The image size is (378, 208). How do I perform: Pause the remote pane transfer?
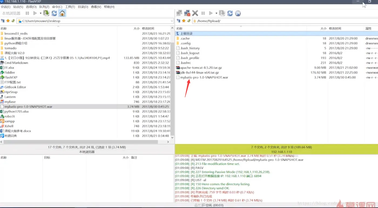pyautogui.click(x=203, y=13)
